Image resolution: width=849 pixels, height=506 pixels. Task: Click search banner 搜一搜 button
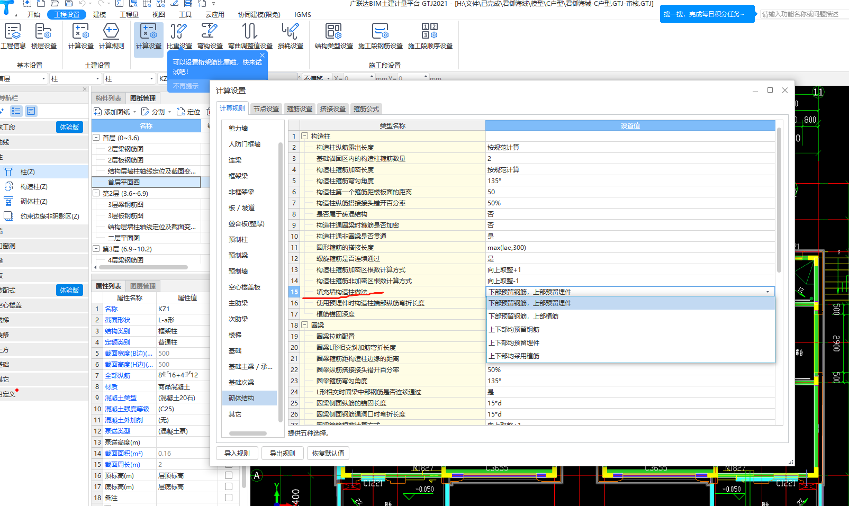point(707,14)
